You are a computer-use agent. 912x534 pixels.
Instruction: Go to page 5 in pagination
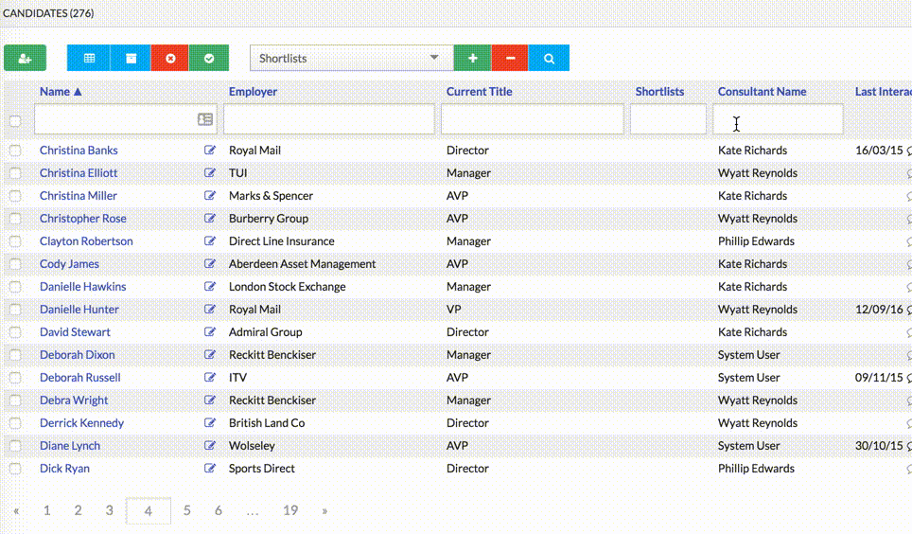pos(187,510)
